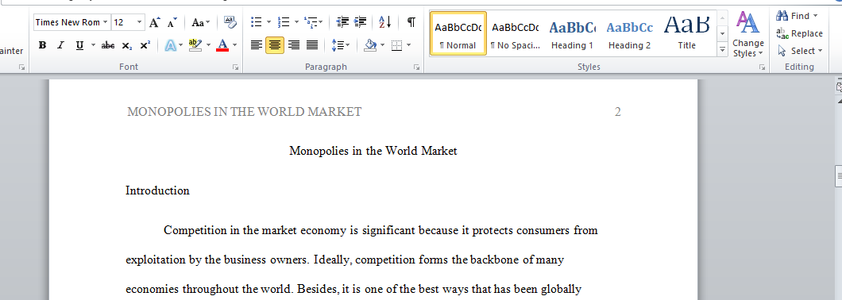
Task: Click the Clear Formatting icon
Action: tap(230, 22)
